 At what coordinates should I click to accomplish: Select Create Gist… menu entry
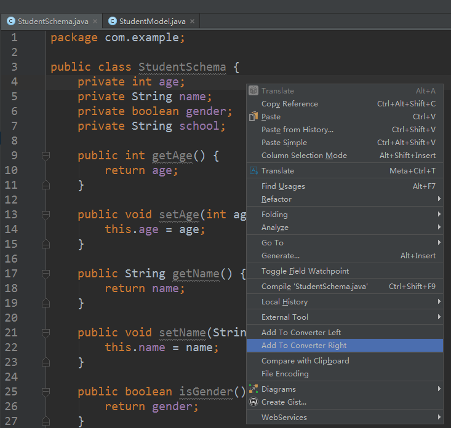[x=345, y=402]
